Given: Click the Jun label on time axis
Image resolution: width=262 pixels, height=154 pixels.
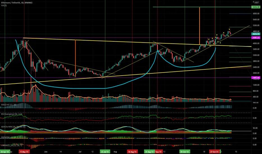Looking at the screenshot, I should tap(46, 152).
